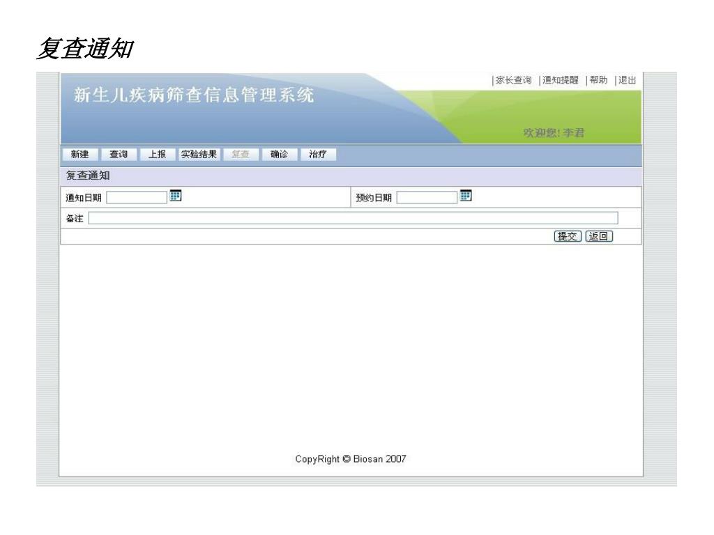
Task: Click 退出 to log out
Action: coord(627,80)
